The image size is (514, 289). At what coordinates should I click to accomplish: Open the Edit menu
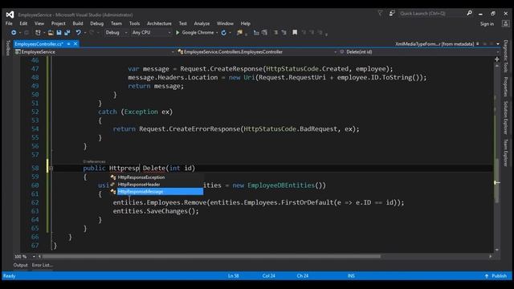click(x=23, y=23)
